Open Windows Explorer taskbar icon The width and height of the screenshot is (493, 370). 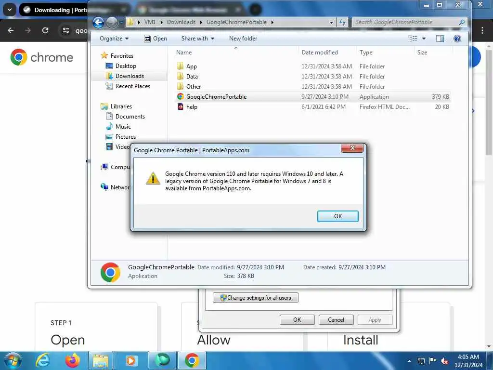101,360
